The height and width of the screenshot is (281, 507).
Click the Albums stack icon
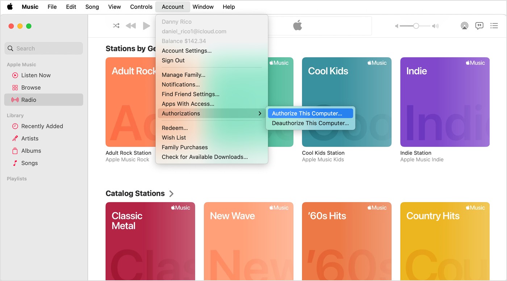tap(15, 151)
